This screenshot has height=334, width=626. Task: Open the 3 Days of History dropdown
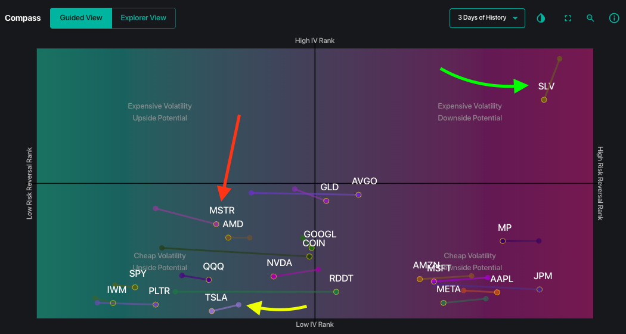[x=487, y=18]
